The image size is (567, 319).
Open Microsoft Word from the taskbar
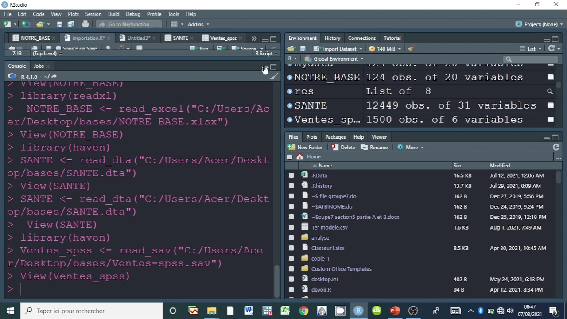(x=248, y=311)
